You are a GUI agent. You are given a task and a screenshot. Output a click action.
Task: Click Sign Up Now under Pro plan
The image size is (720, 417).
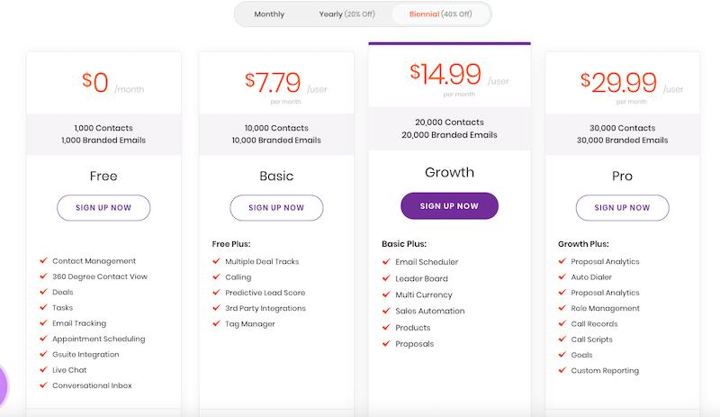pyautogui.click(x=622, y=208)
